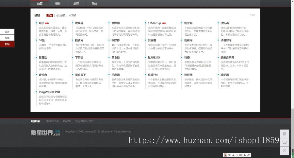This screenshot has width=294, height=158.
Task: Visit the 创业邦 site link
Action: [188, 23]
